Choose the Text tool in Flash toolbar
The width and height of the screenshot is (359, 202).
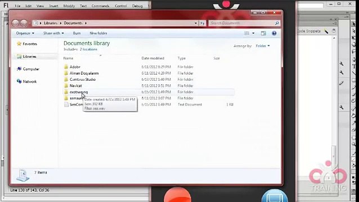coord(354,66)
